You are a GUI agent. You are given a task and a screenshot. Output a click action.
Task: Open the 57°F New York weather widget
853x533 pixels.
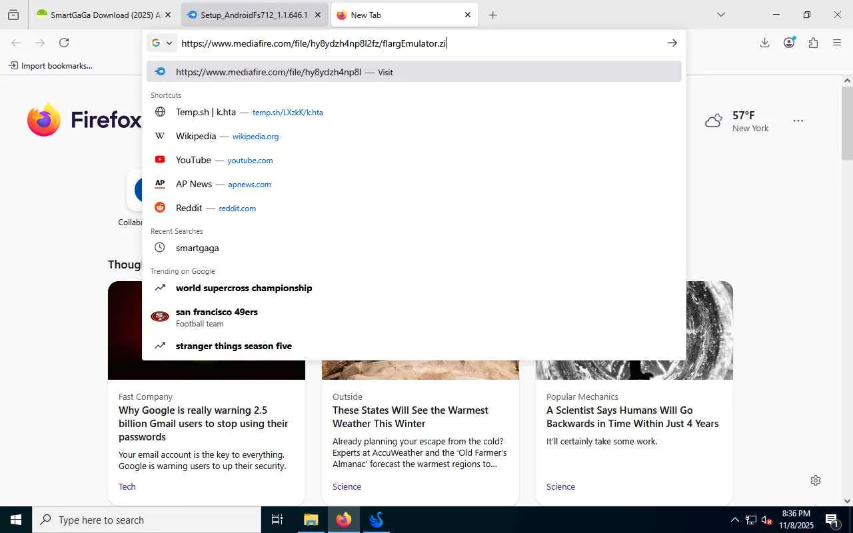click(737, 121)
